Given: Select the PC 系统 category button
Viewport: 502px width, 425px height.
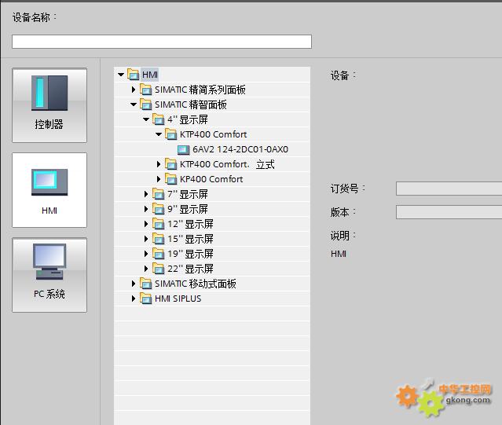Looking at the screenshot, I should 49,275.
